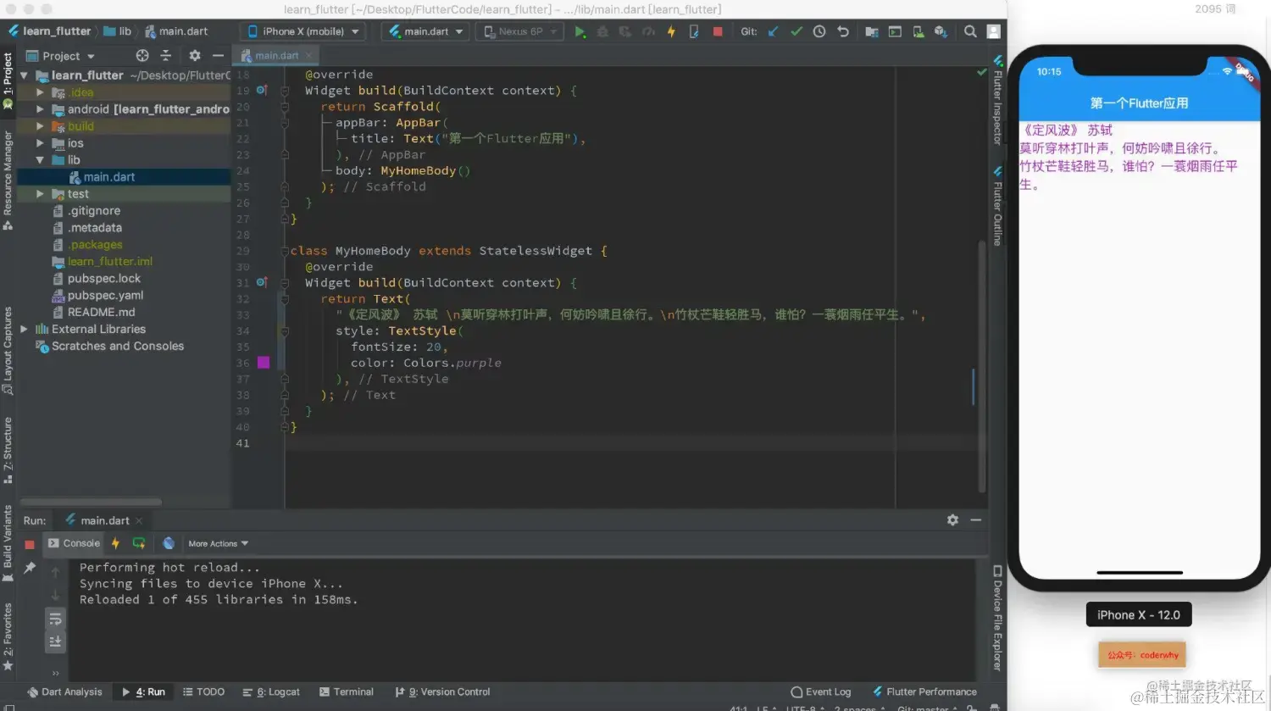This screenshot has height=711, width=1271.
Task: Open the Device File Explorer side panel
Action: (997, 618)
